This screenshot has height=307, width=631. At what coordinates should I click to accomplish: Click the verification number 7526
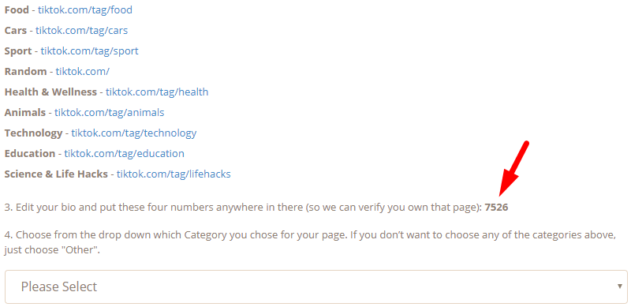pos(497,208)
